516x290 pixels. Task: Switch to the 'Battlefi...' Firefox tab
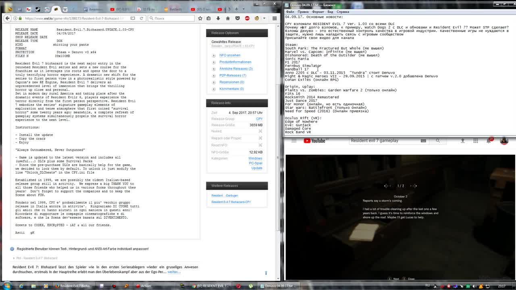[173, 9]
